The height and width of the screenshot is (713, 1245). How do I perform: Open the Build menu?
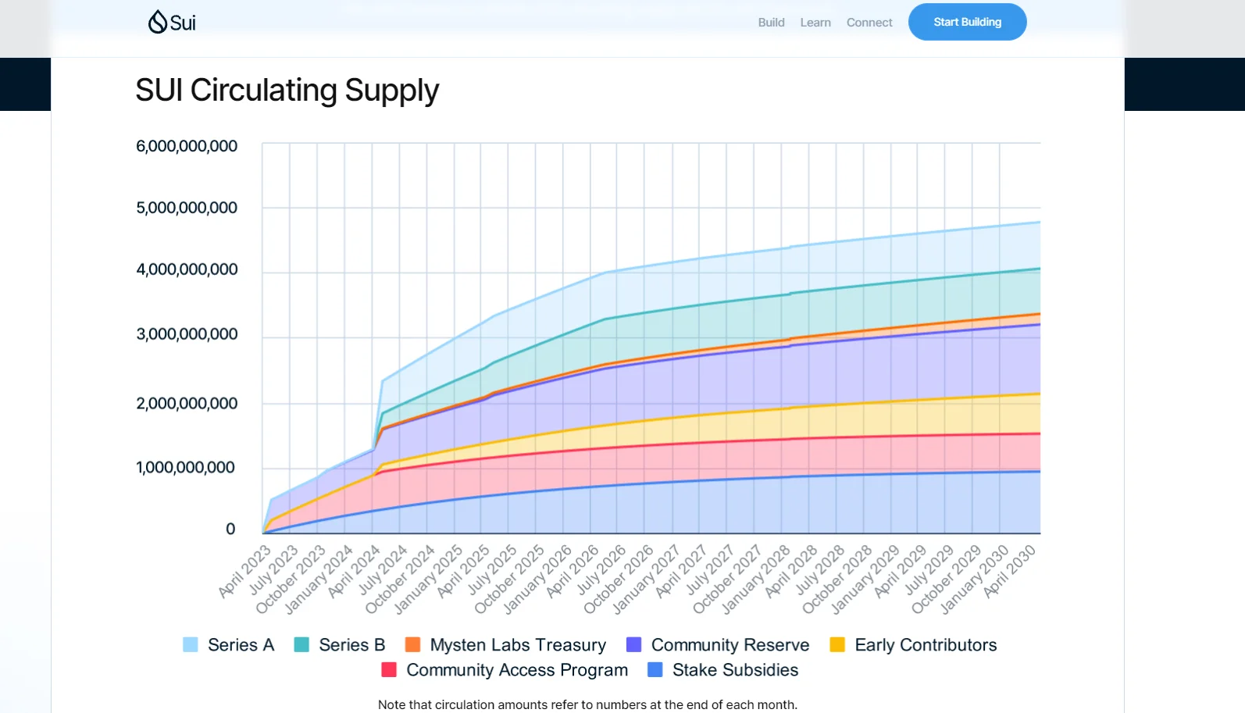pyautogui.click(x=771, y=23)
